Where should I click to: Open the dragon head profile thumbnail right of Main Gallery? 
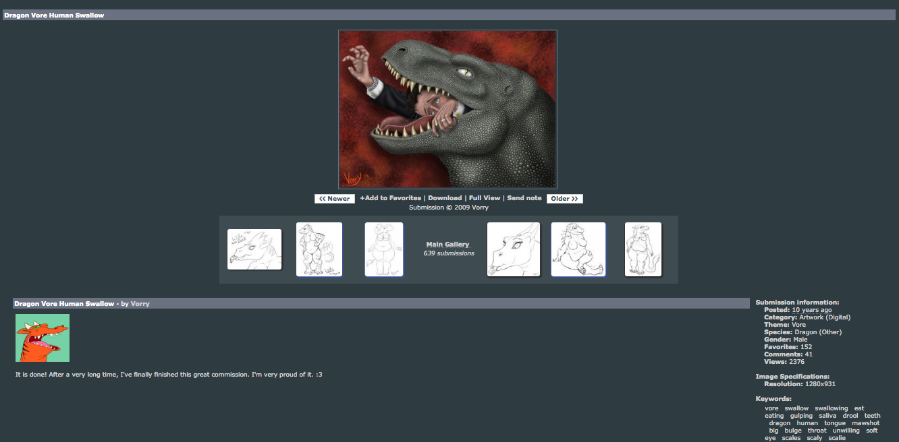pos(514,249)
